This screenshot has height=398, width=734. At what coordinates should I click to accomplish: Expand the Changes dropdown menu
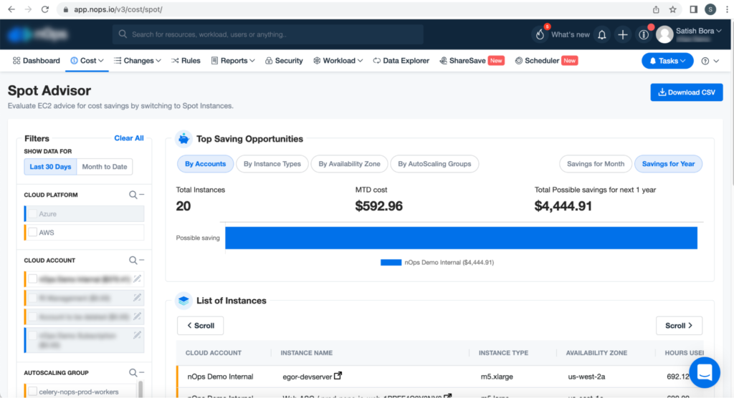137,61
